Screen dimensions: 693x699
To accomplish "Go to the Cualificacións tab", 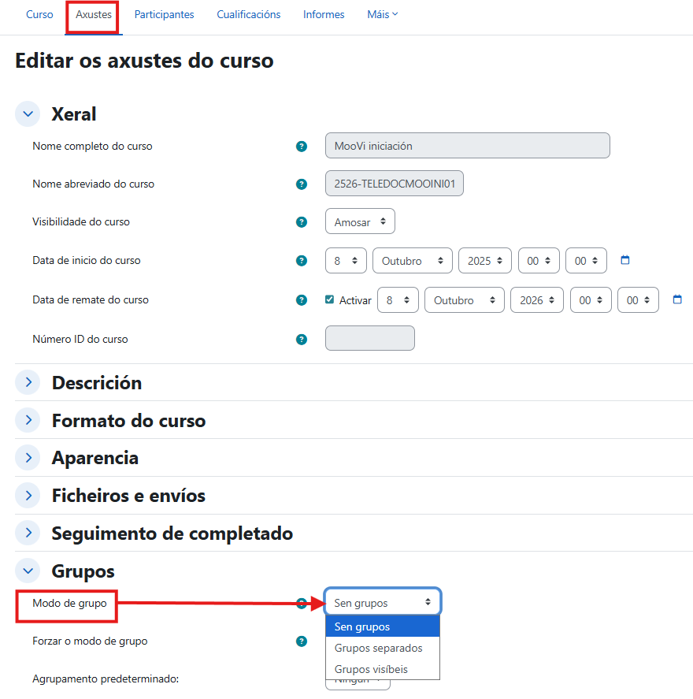I will tap(248, 15).
